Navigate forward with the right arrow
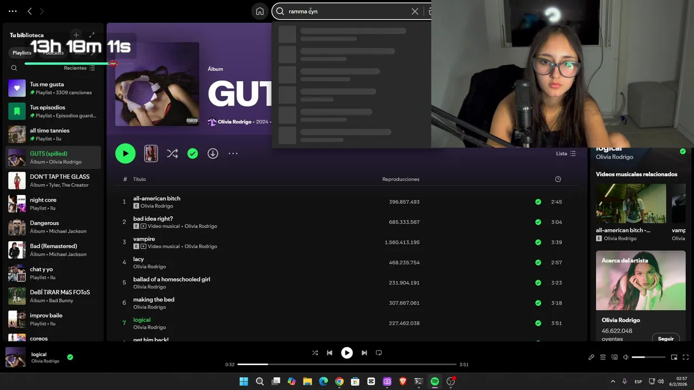The width and height of the screenshot is (694, 390). pyautogui.click(x=42, y=11)
